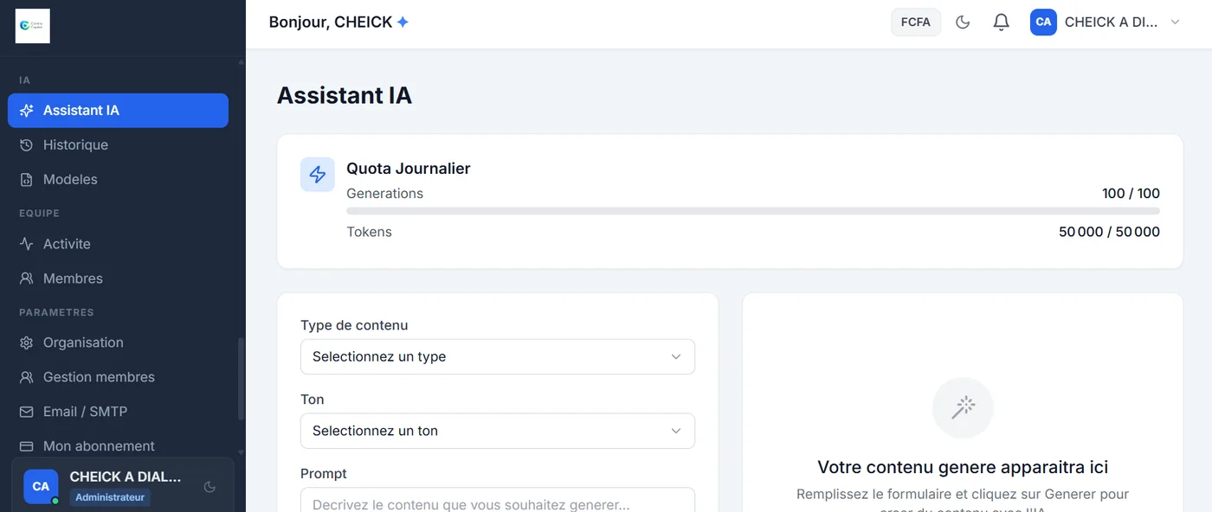Click the Organisation gear icon
The width and height of the screenshot is (1212, 512).
coord(27,342)
